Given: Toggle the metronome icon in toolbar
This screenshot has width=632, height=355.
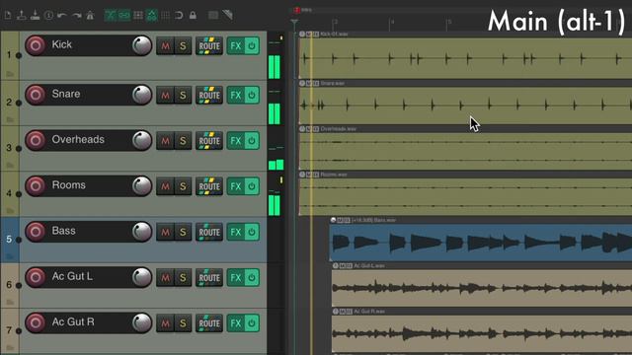Looking at the screenshot, I should [x=90, y=16].
